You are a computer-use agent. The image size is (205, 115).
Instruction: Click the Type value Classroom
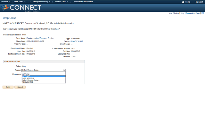76,39
